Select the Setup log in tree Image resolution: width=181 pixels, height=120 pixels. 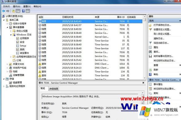23,46
